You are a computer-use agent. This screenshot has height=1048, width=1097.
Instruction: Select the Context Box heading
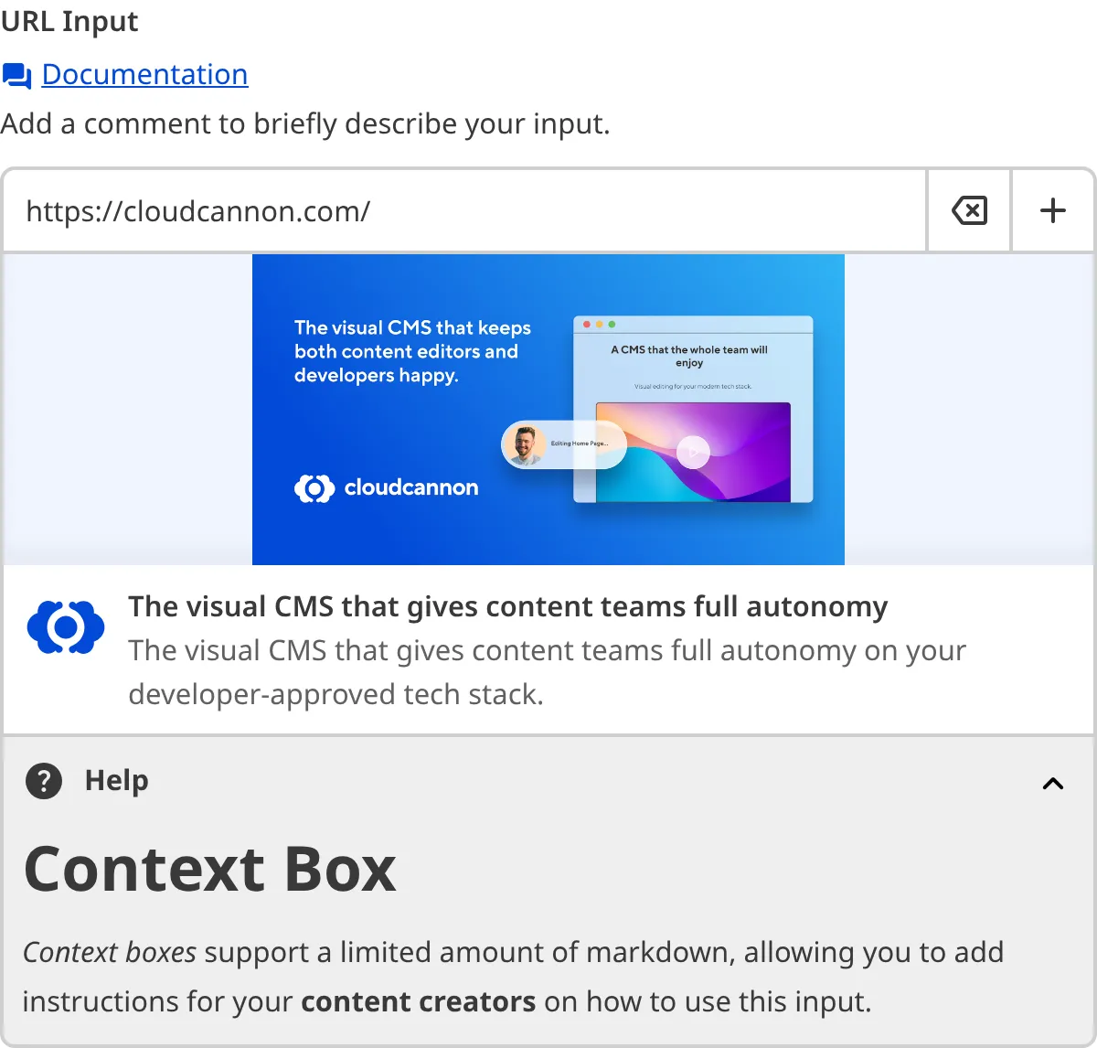click(x=211, y=869)
